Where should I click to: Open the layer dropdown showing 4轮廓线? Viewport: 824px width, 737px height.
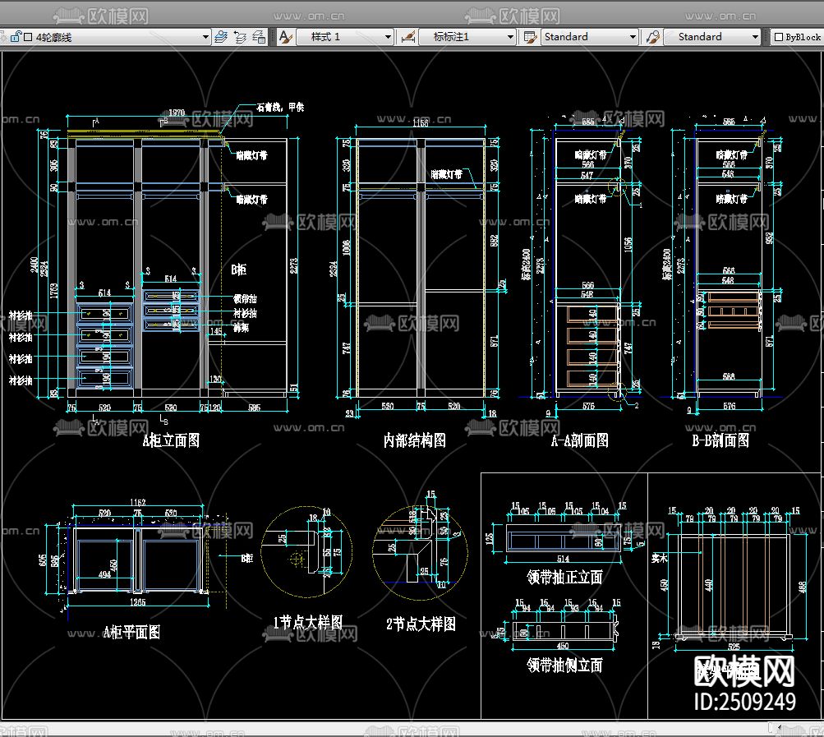105,37
